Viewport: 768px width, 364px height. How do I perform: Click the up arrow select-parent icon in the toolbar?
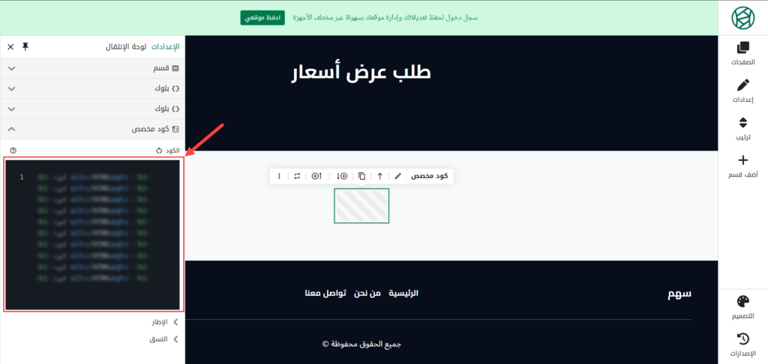click(379, 176)
